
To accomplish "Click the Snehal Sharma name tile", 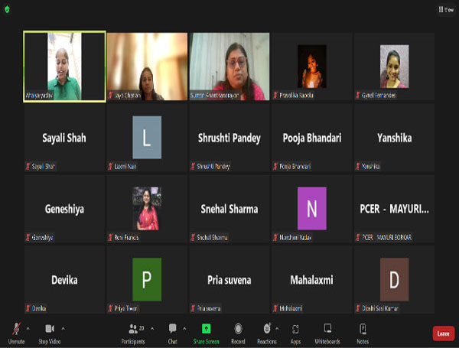I will pos(229,209).
